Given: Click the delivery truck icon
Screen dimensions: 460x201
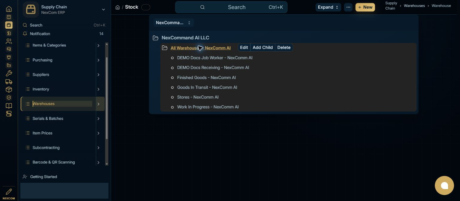Looking at the screenshot, I should [9, 81].
